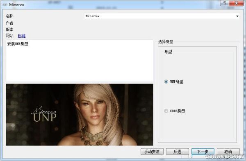This screenshot has height=161, width=246.
Task: Click the 手动安装 button
Action: (x=152, y=152)
